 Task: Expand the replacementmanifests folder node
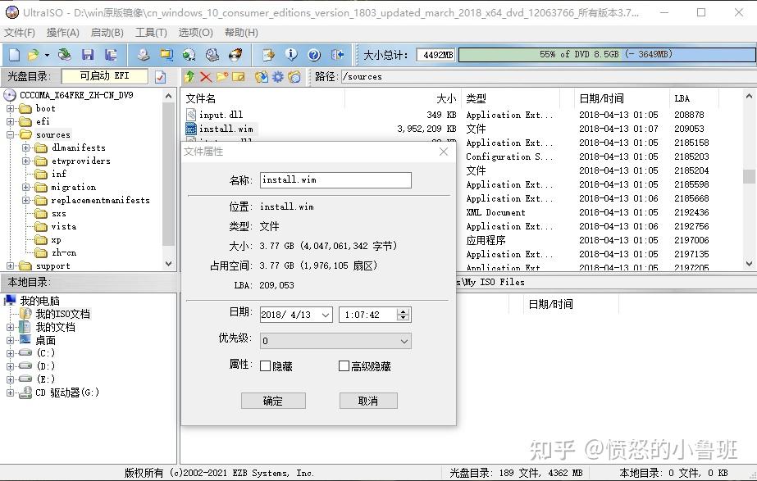(25, 200)
